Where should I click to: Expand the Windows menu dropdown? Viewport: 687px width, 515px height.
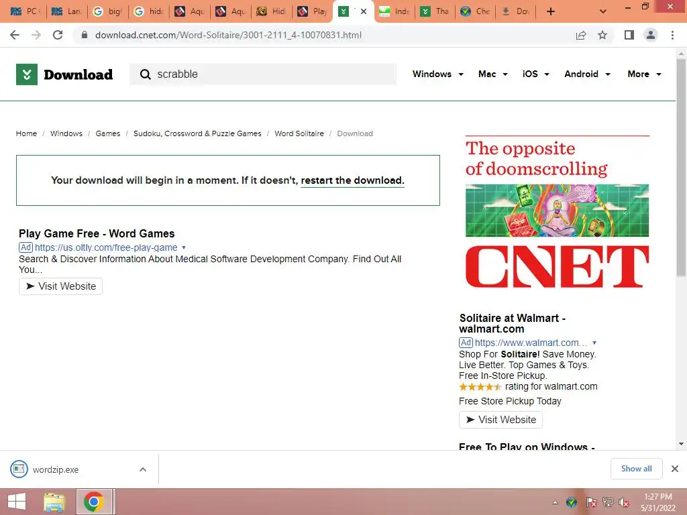437,74
